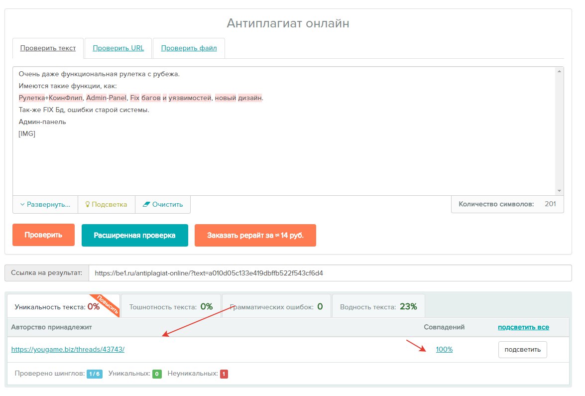The image size is (585, 396).
Task: Click scrollbar up arrow in text area
Action: pyautogui.click(x=559, y=71)
